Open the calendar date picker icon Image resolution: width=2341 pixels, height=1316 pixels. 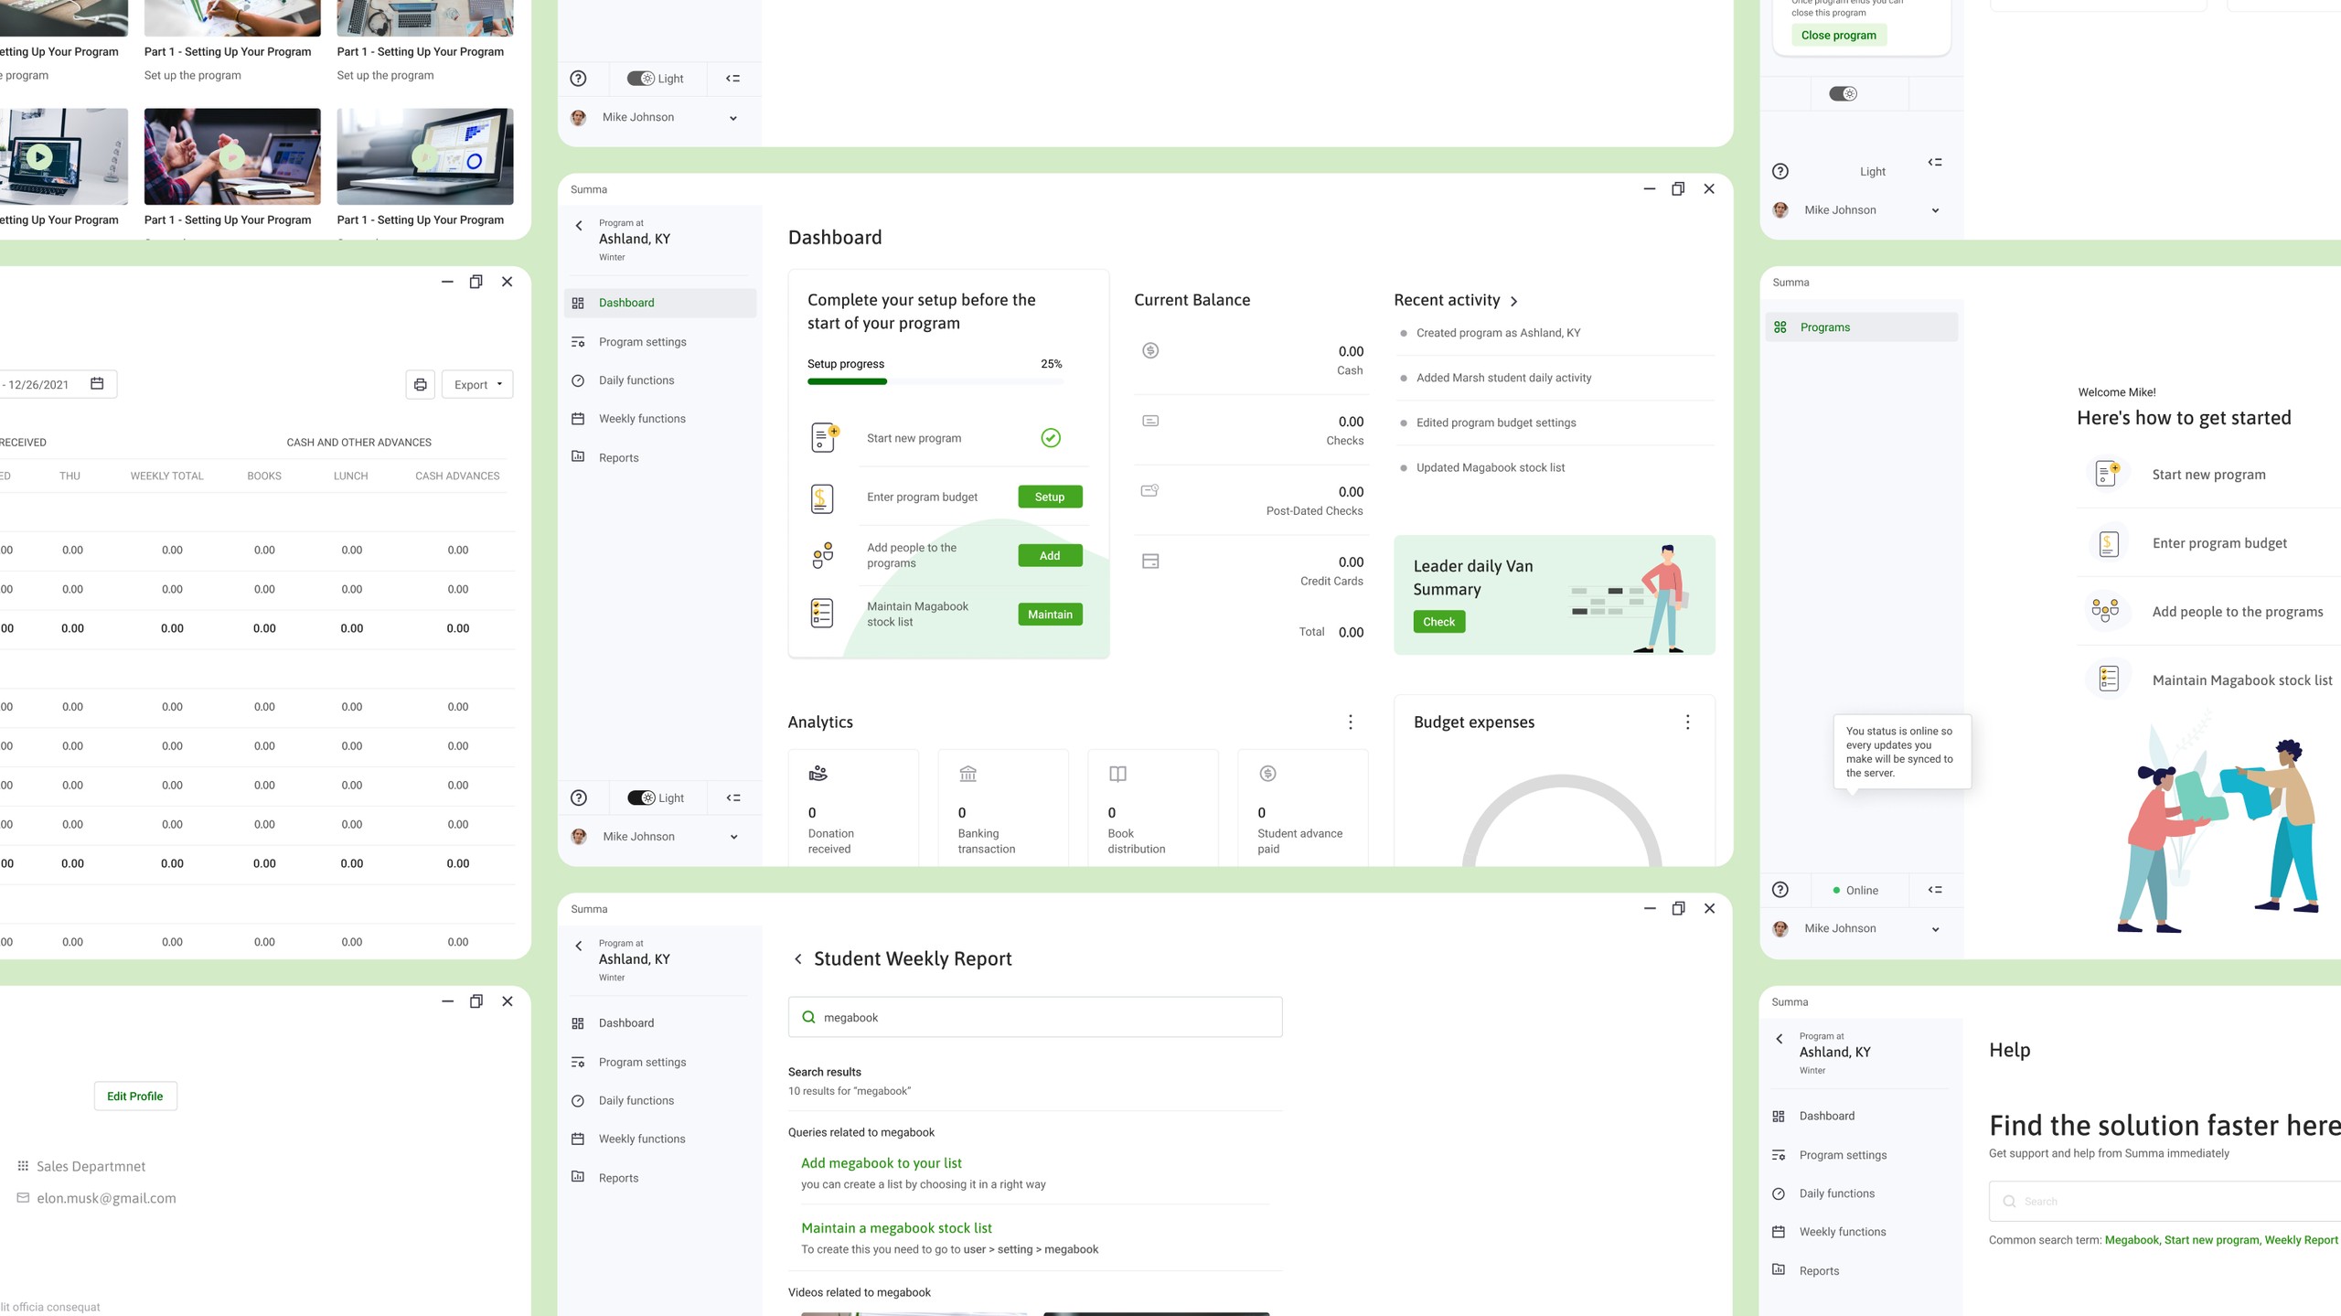click(x=98, y=383)
